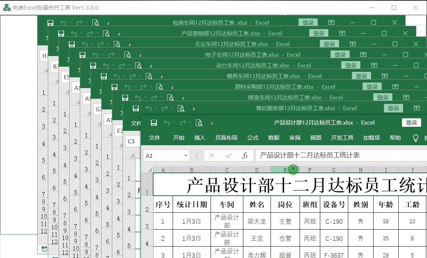
Task: Click the Excel批量合并工具 app icon in the title bar
Action: [x=7, y=7]
